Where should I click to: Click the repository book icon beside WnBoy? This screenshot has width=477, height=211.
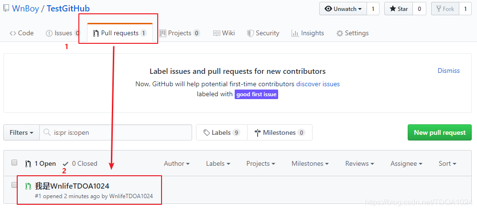[x=6, y=9]
